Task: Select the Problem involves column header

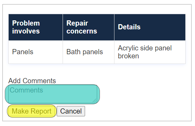Action: 36,27
